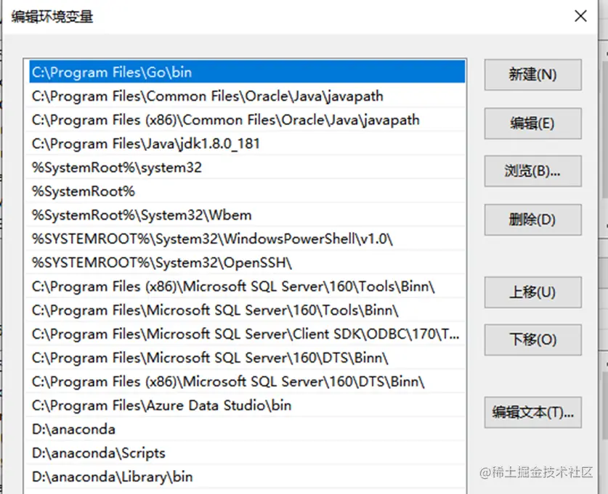Image resolution: width=608 pixels, height=494 pixels.
Task: Select the %SystemRoot%\System32\Wbem entry
Action: pyautogui.click(x=247, y=215)
